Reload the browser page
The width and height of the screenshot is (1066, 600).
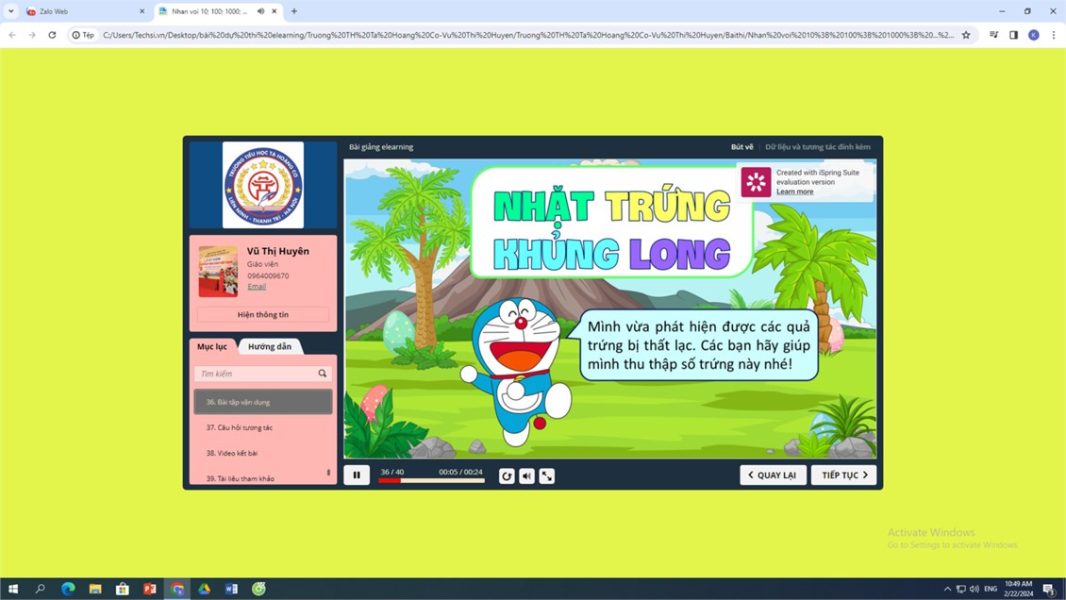tap(52, 35)
